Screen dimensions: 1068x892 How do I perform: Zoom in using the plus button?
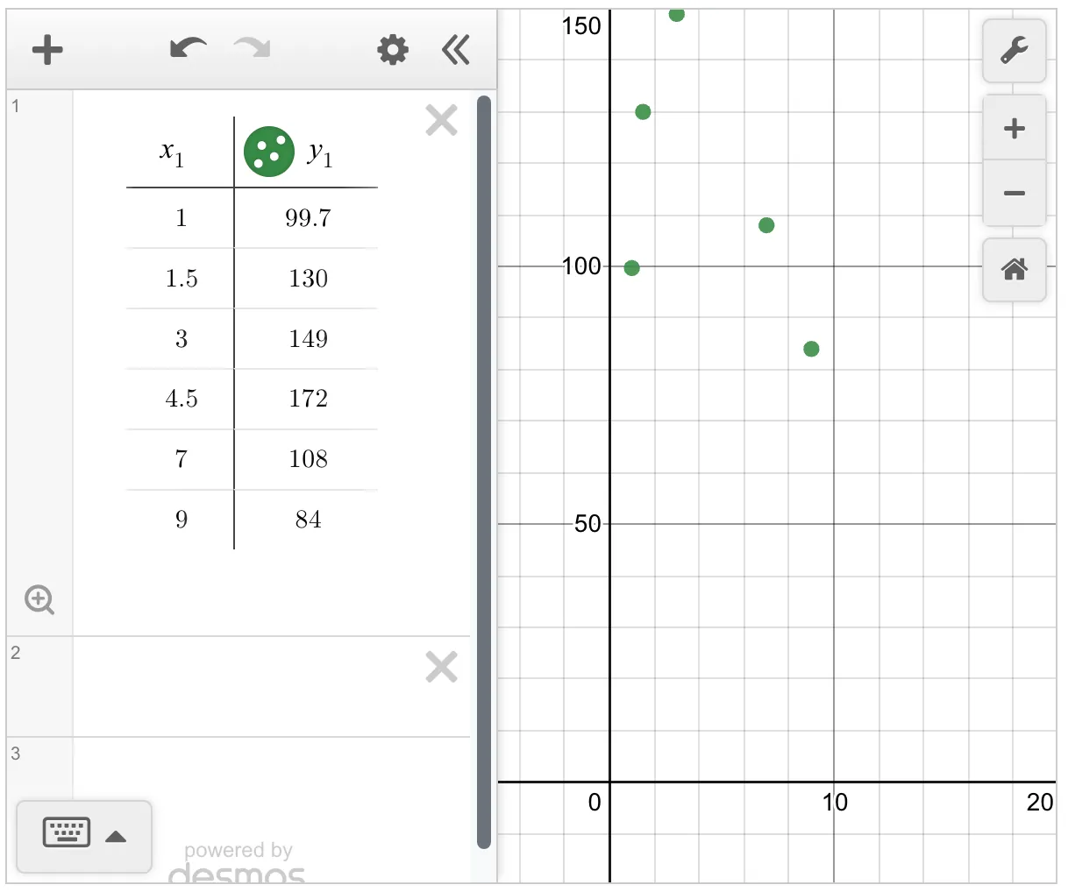tap(1014, 127)
